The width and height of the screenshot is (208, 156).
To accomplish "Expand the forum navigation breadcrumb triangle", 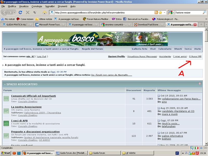I will click(x=3, y=65).
